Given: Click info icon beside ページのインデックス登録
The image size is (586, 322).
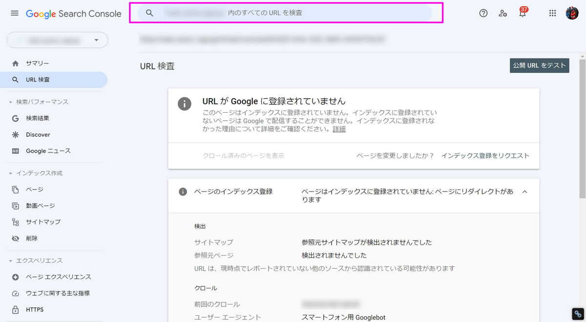Looking at the screenshot, I should [x=183, y=192].
